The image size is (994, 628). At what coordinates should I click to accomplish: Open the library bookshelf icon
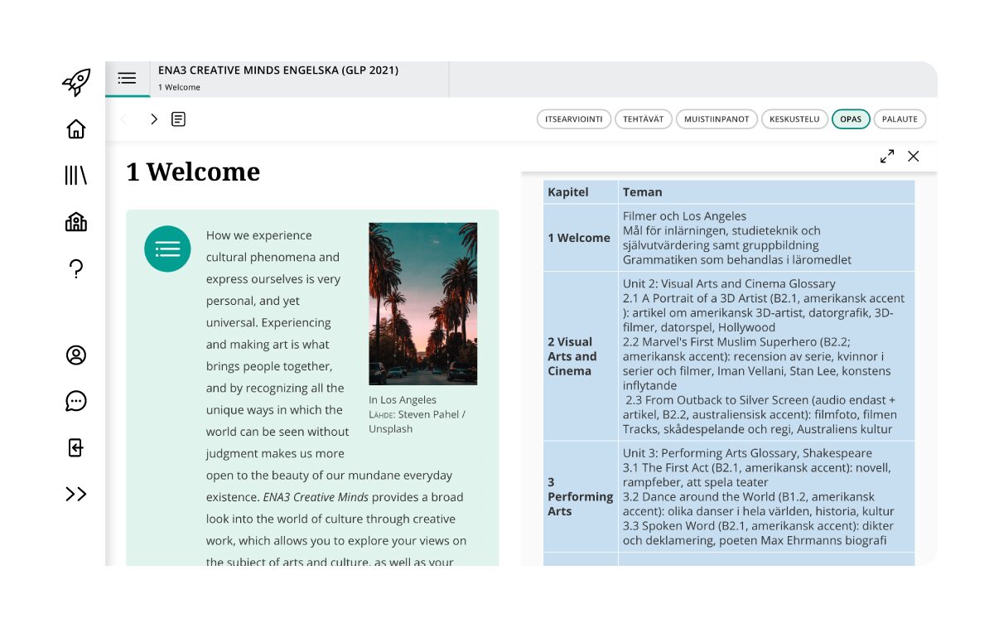tap(76, 176)
